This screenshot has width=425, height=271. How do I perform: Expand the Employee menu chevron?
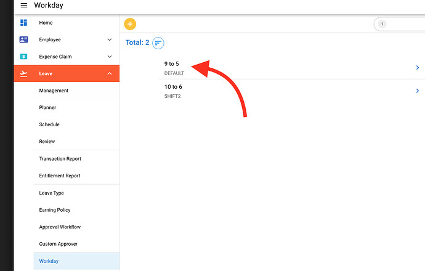110,39
